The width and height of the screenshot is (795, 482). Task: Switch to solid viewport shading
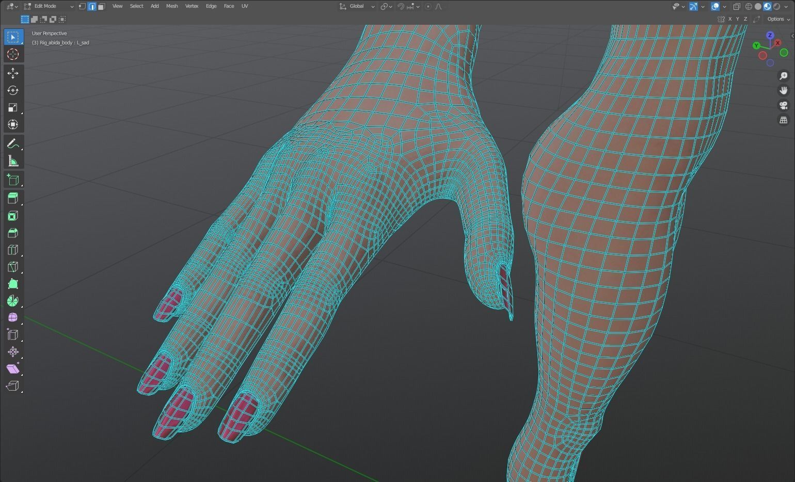point(758,6)
